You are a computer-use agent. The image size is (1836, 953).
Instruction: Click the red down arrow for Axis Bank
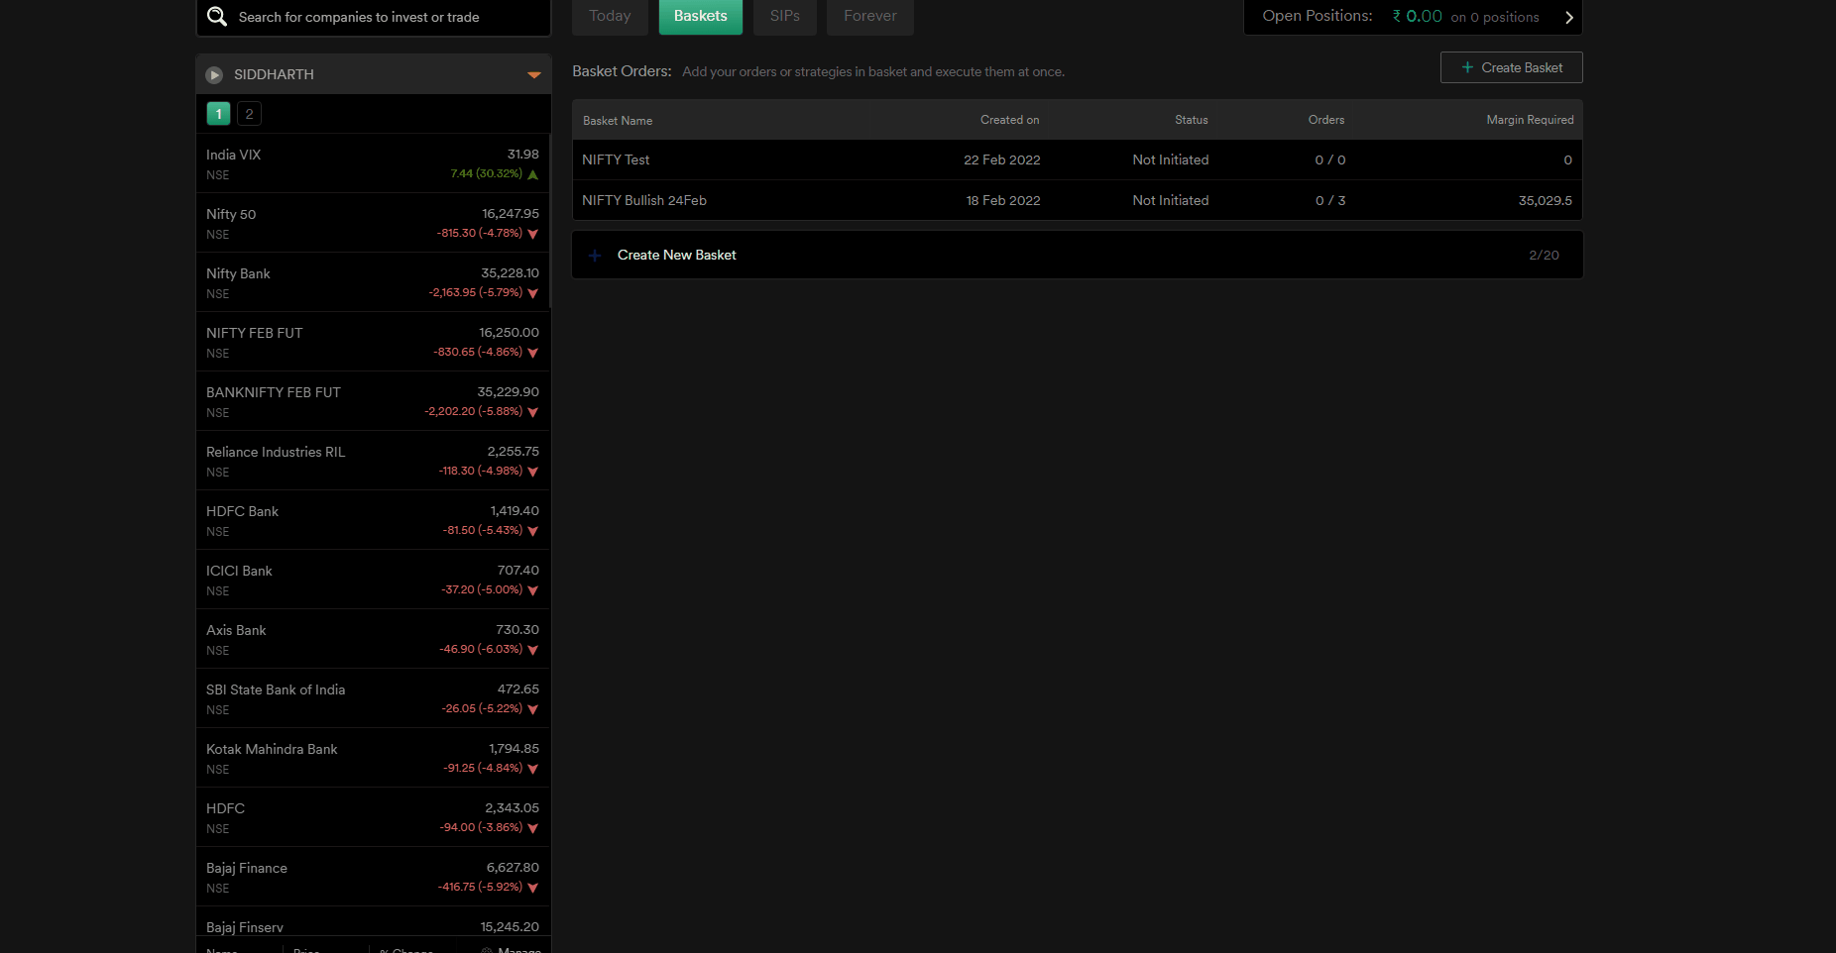(x=533, y=650)
